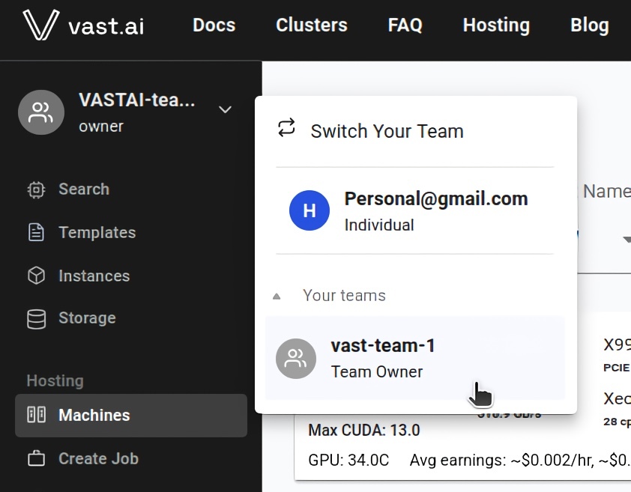Click the owner role label in sidebar

(x=101, y=127)
